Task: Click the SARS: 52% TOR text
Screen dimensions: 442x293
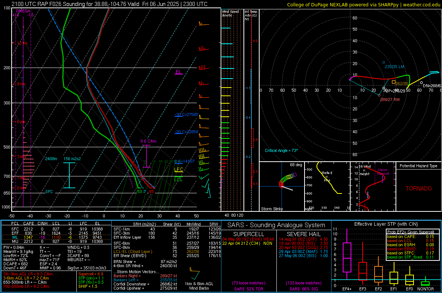Action: coord(248,289)
